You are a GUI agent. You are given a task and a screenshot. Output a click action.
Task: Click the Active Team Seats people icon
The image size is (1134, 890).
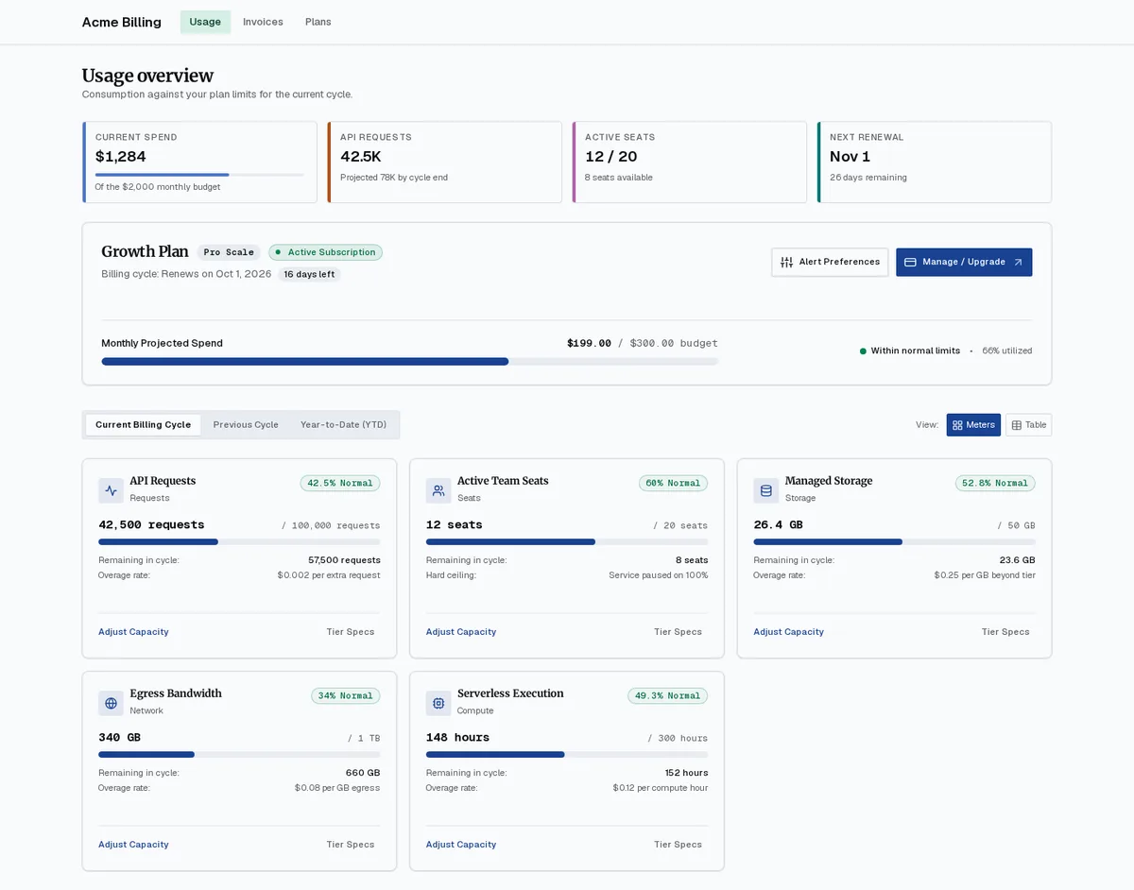438,490
